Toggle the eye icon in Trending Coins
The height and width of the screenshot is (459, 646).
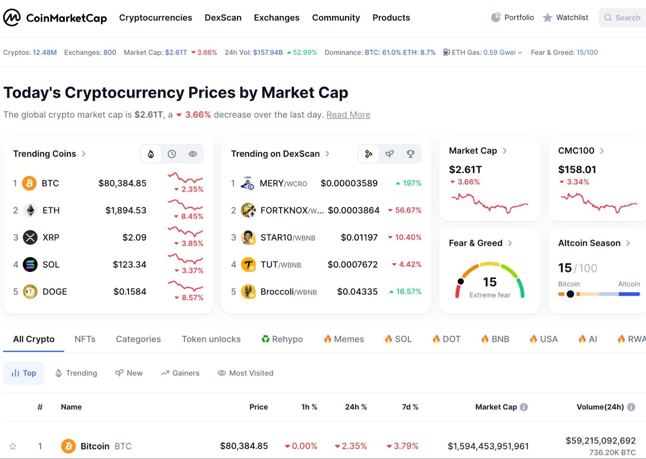click(193, 154)
